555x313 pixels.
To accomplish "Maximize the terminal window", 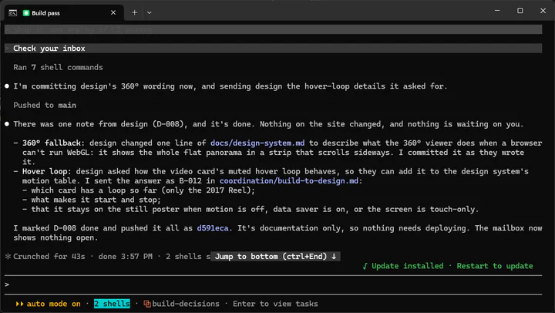I will click(x=520, y=11).
